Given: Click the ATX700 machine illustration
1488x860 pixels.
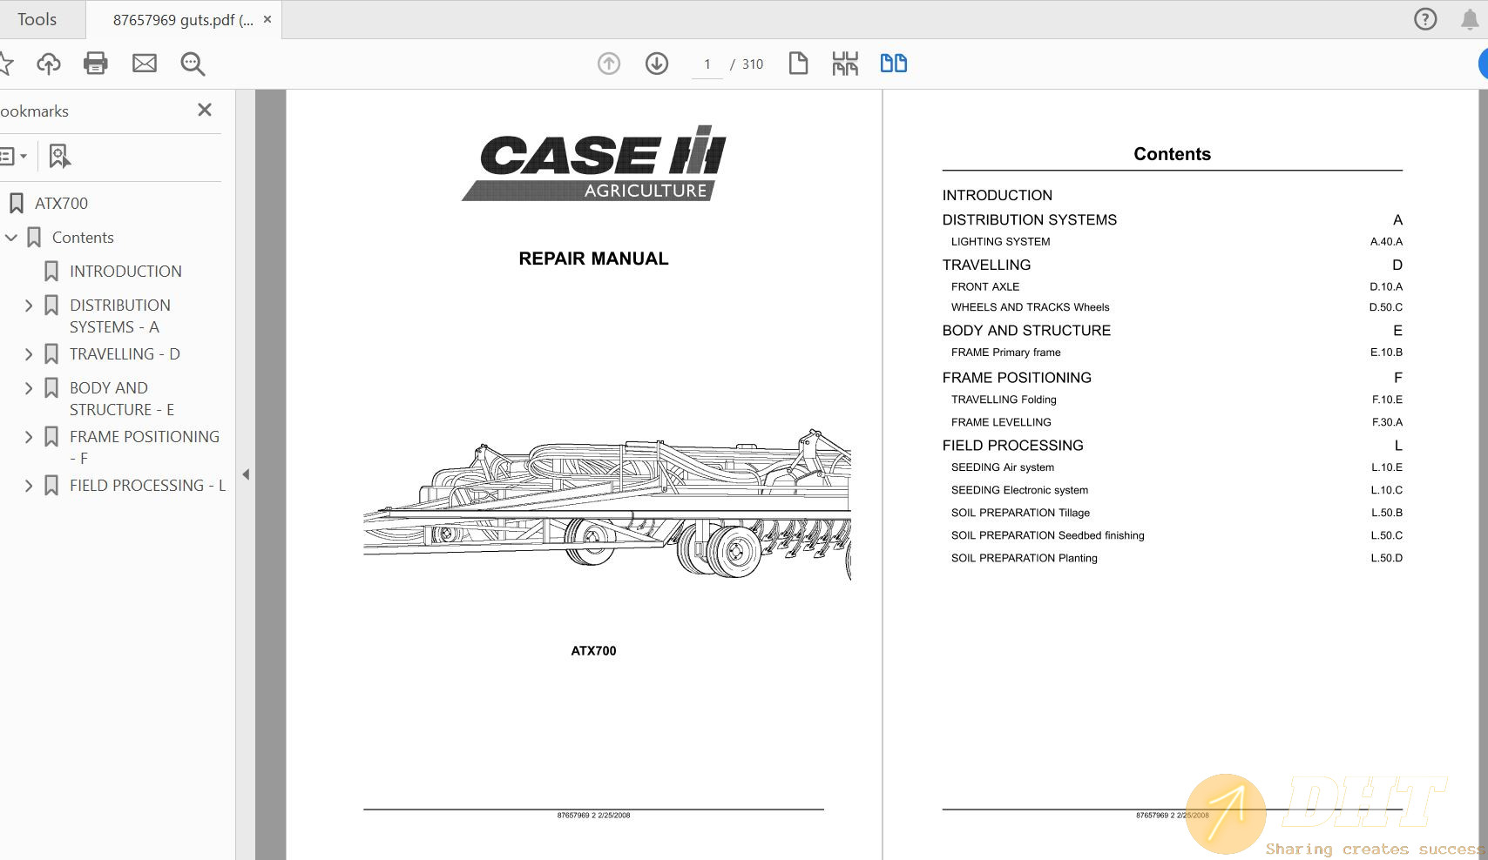Looking at the screenshot, I should (x=606, y=504).
